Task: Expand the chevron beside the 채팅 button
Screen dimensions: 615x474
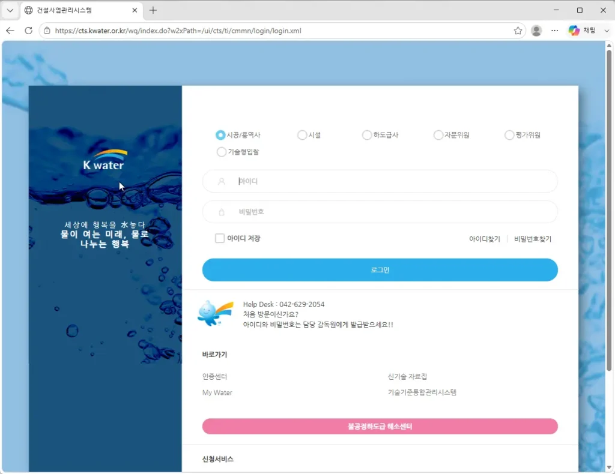Action: [x=607, y=31]
